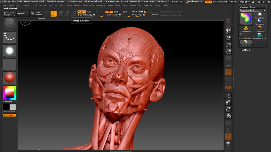Click the Edit mode icon
Viewport: 271px width, 152px height.
[x=47, y=14]
